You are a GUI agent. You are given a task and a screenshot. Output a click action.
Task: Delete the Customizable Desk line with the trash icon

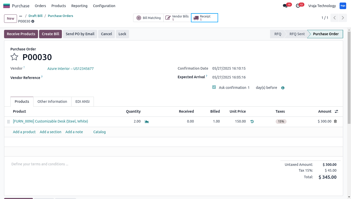[x=335, y=121]
